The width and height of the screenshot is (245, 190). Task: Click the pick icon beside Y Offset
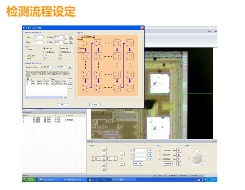pyautogui.click(x=71, y=42)
